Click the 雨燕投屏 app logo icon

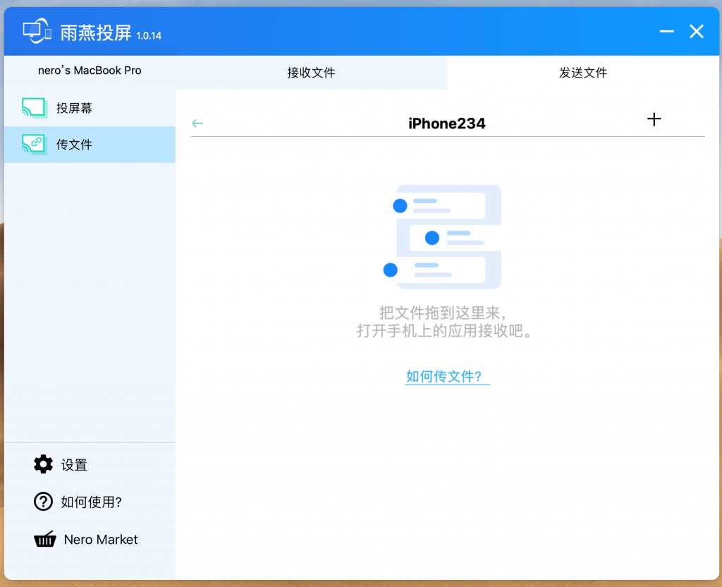click(x=37, y=32)
